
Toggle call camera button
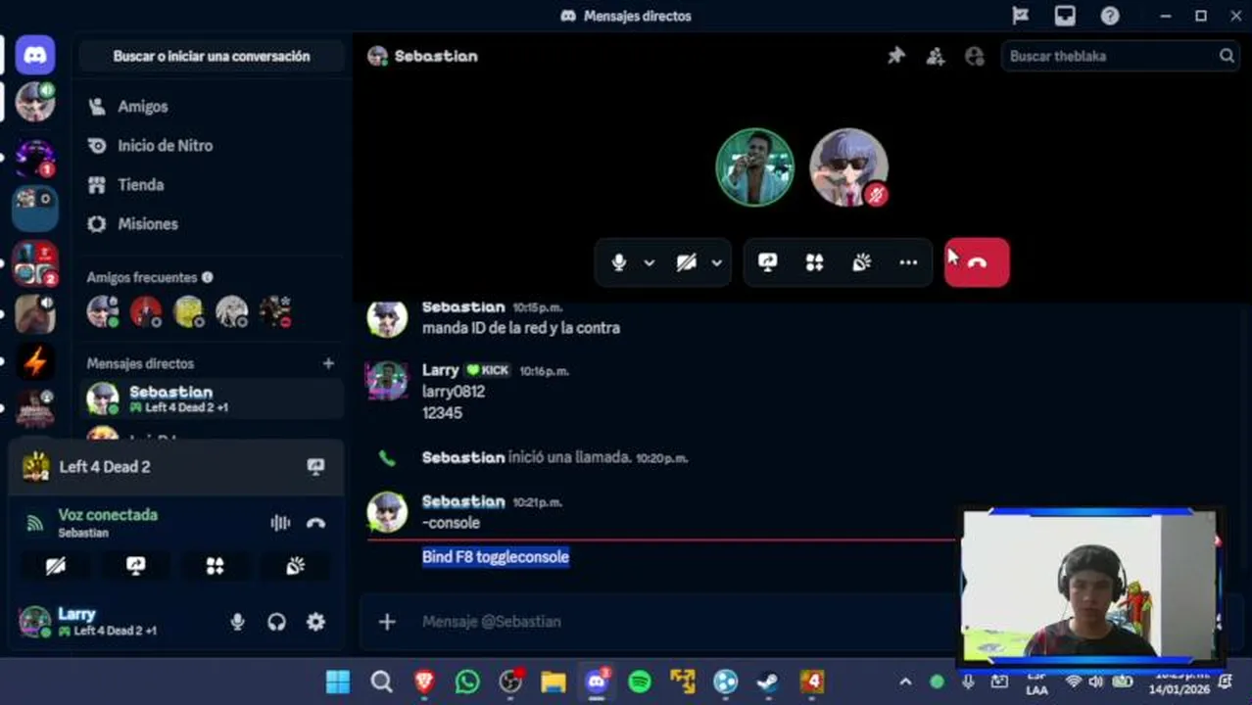(x=686, y=262)
